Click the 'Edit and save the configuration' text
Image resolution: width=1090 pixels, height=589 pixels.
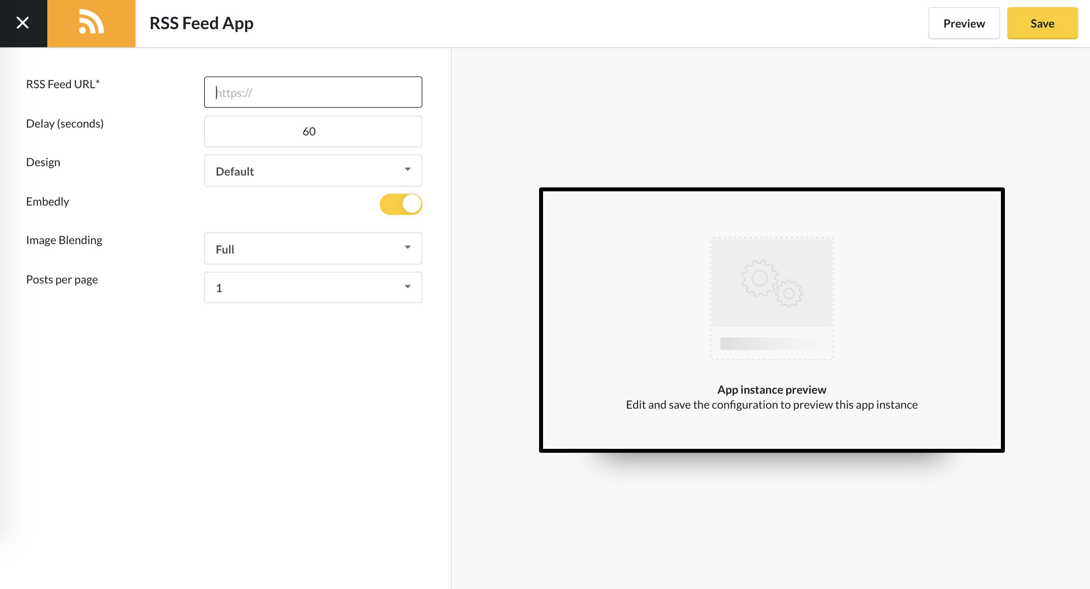tap(772, 405)
